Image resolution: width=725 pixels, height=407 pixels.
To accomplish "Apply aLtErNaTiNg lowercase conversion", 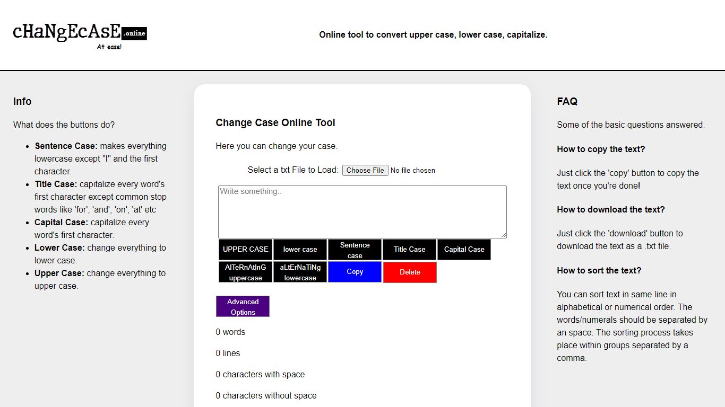I will (x=300, y=272).
